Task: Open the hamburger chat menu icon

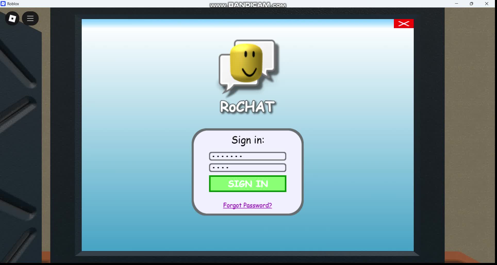Action: point(30,19)
